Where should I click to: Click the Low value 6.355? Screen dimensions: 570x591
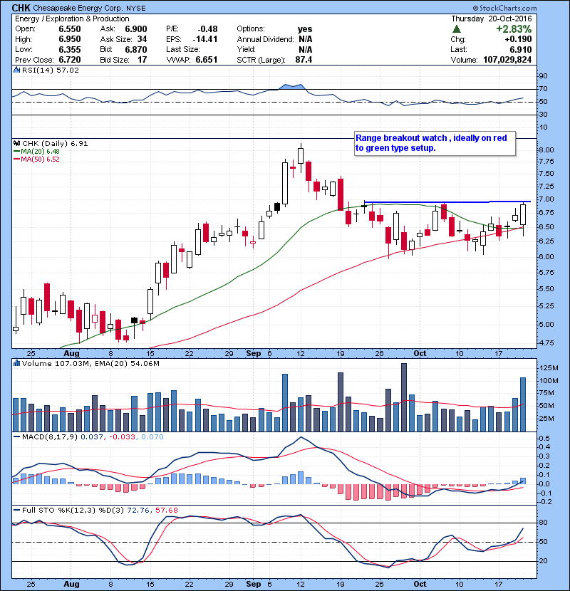click(70, 49)
